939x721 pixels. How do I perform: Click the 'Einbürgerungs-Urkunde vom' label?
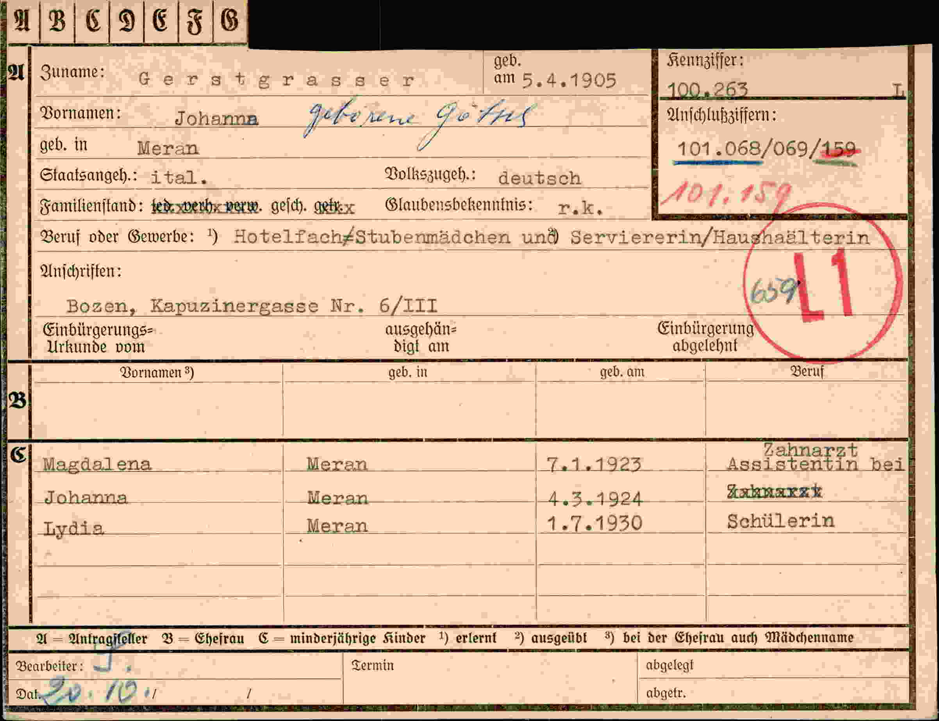click(x=98, y=338)
